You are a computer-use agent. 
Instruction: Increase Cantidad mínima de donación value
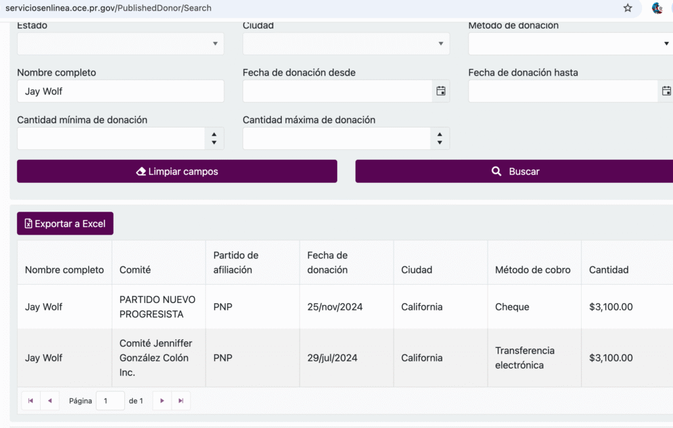(214, 134)
